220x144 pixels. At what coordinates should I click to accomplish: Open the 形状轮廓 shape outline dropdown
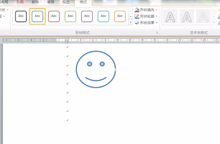click(x=147, y=16)
